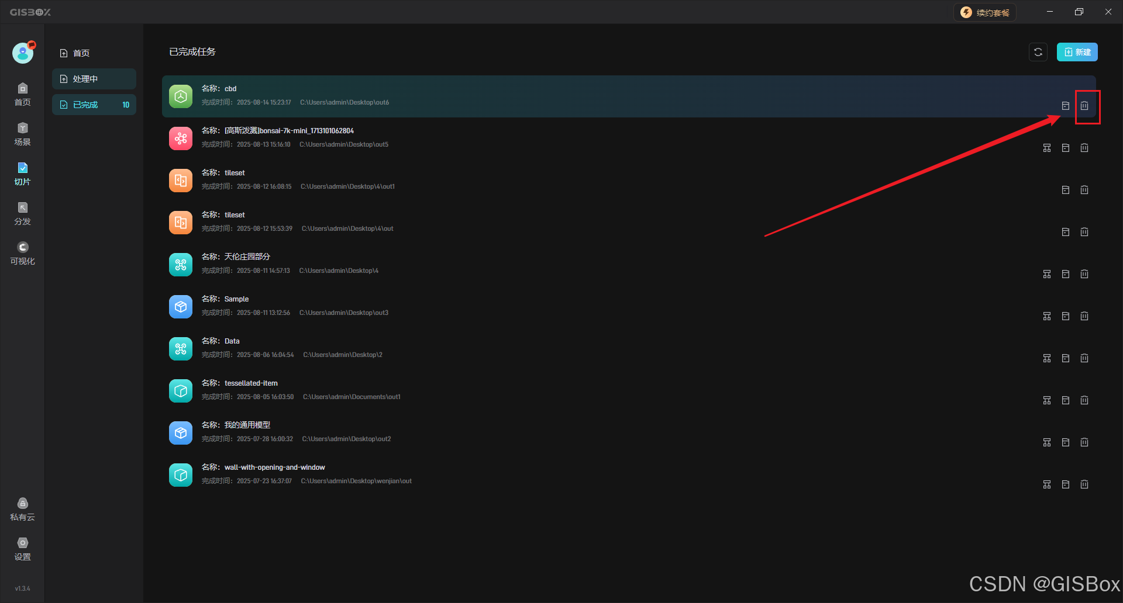Delete the tessellated-item task
Screen dimensions: 1123x603
click(x=1084, y=400)
